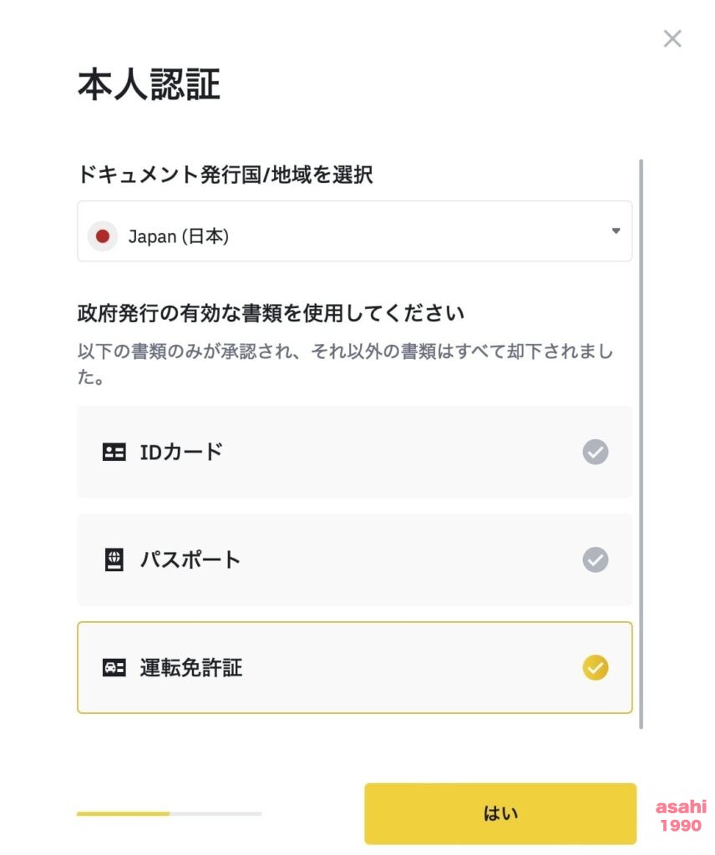Screen dimensions: 715x855
Task: Close the 本人認証 dialog with the X
Action: (672, 38)
